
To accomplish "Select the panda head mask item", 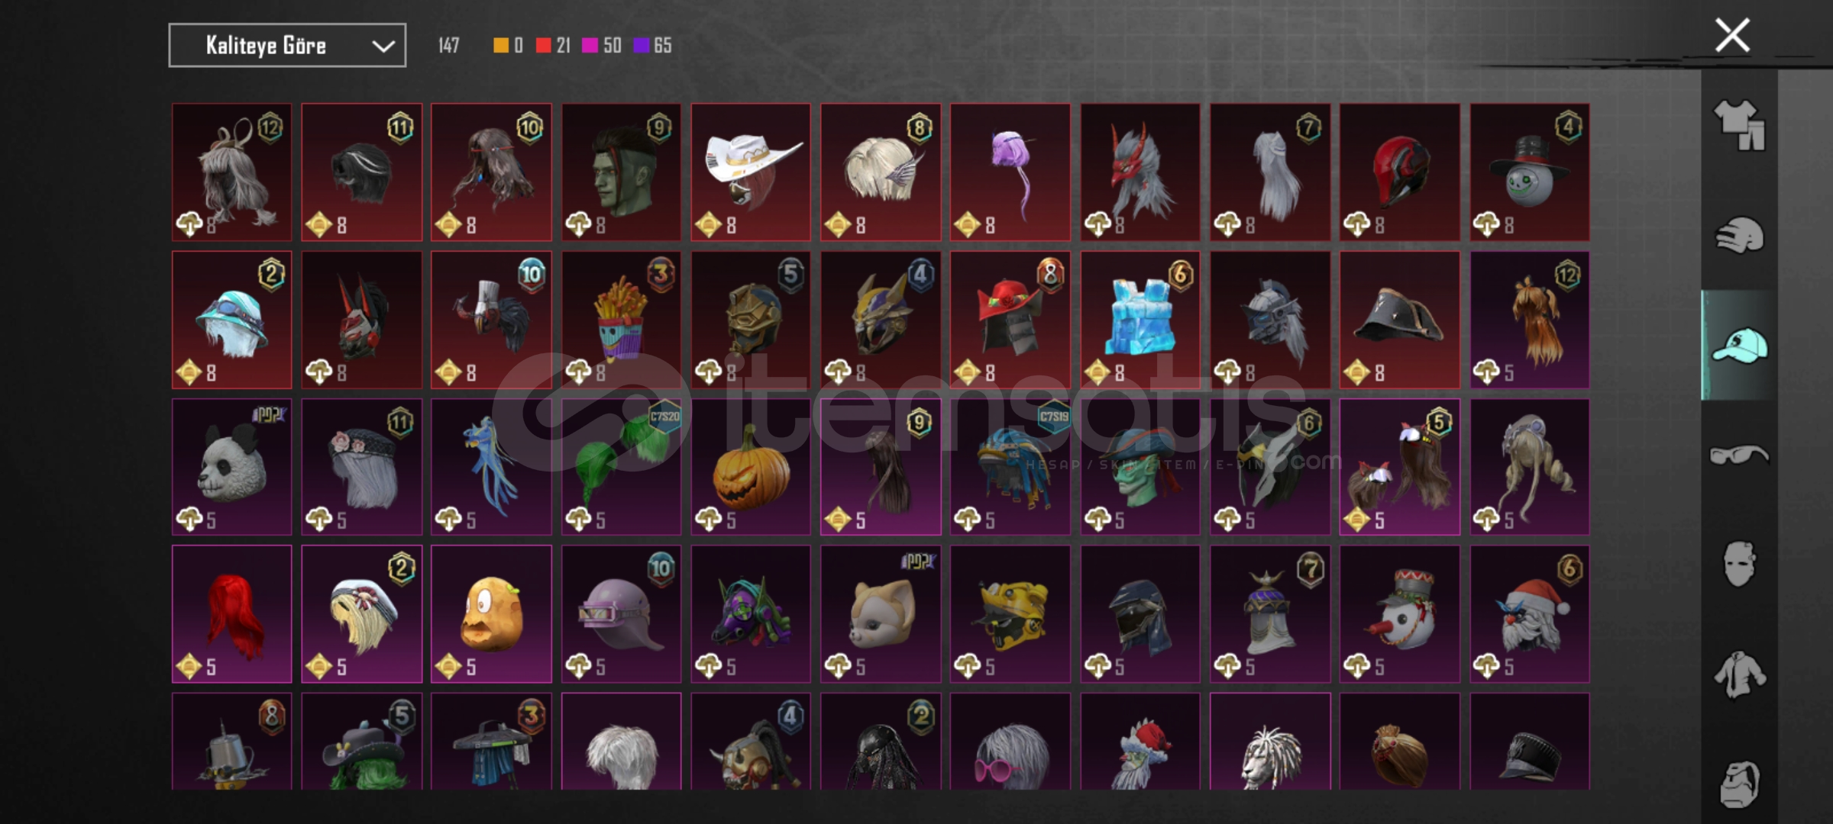I will [x=232, y=467].
